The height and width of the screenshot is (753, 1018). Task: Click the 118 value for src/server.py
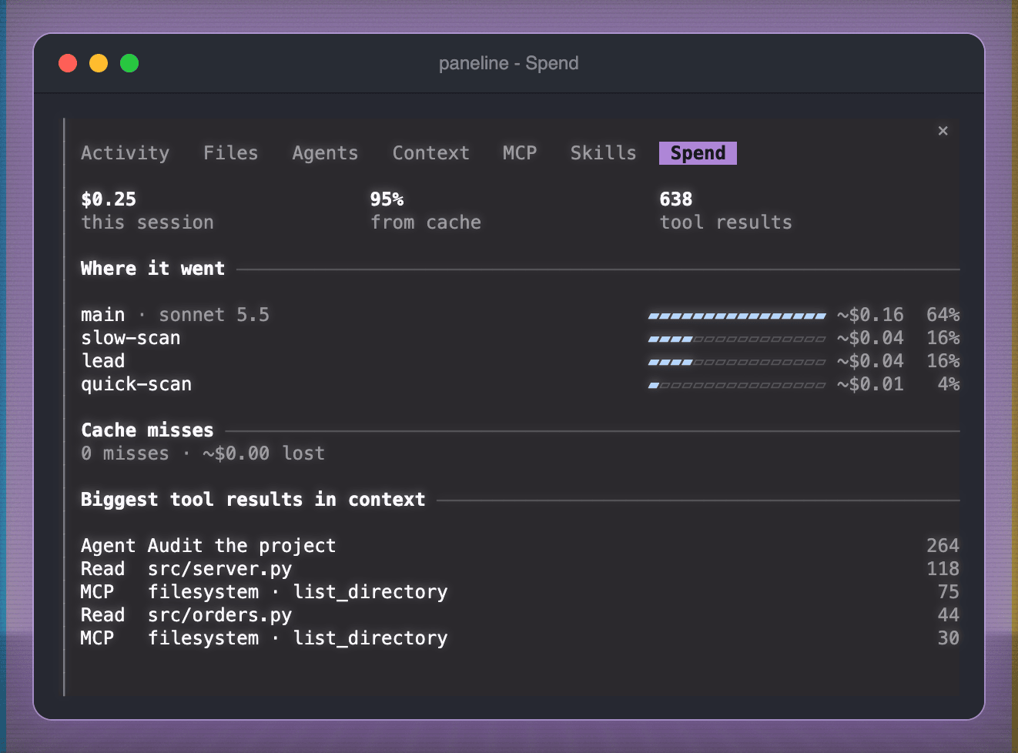[943, 569]
